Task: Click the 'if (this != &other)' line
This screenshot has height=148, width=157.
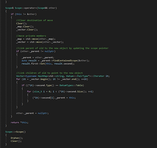Action: 24,14
